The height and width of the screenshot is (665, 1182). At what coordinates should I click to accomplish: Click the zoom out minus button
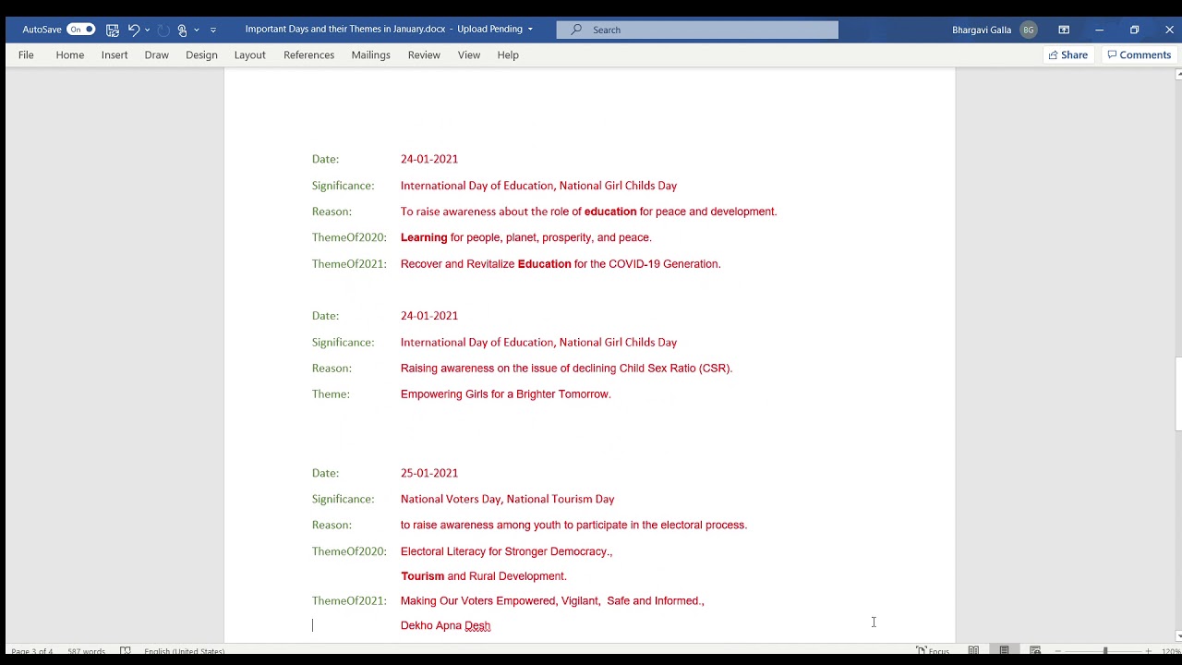pyautogui.click(x=1058, y=651)
